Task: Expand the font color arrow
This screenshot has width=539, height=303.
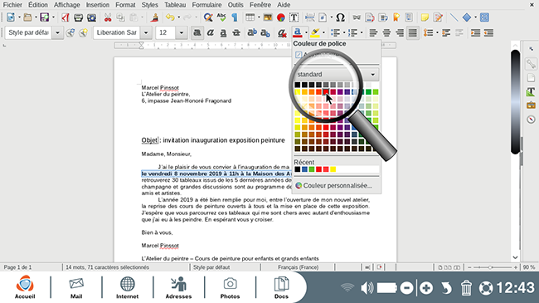Action: [306, 32]
